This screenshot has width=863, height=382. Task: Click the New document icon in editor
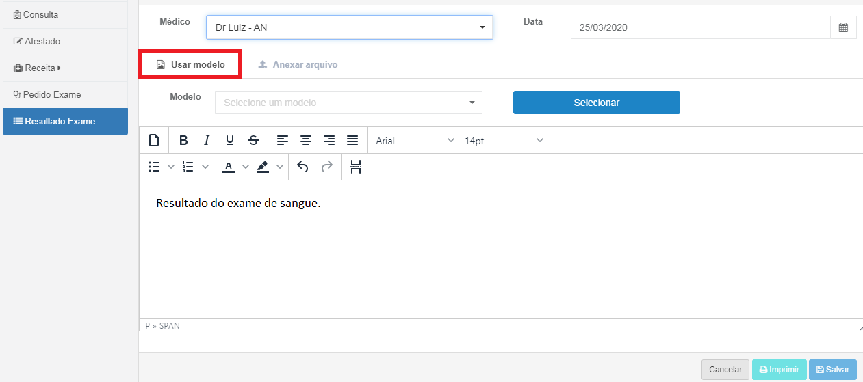tap(154, 140)
